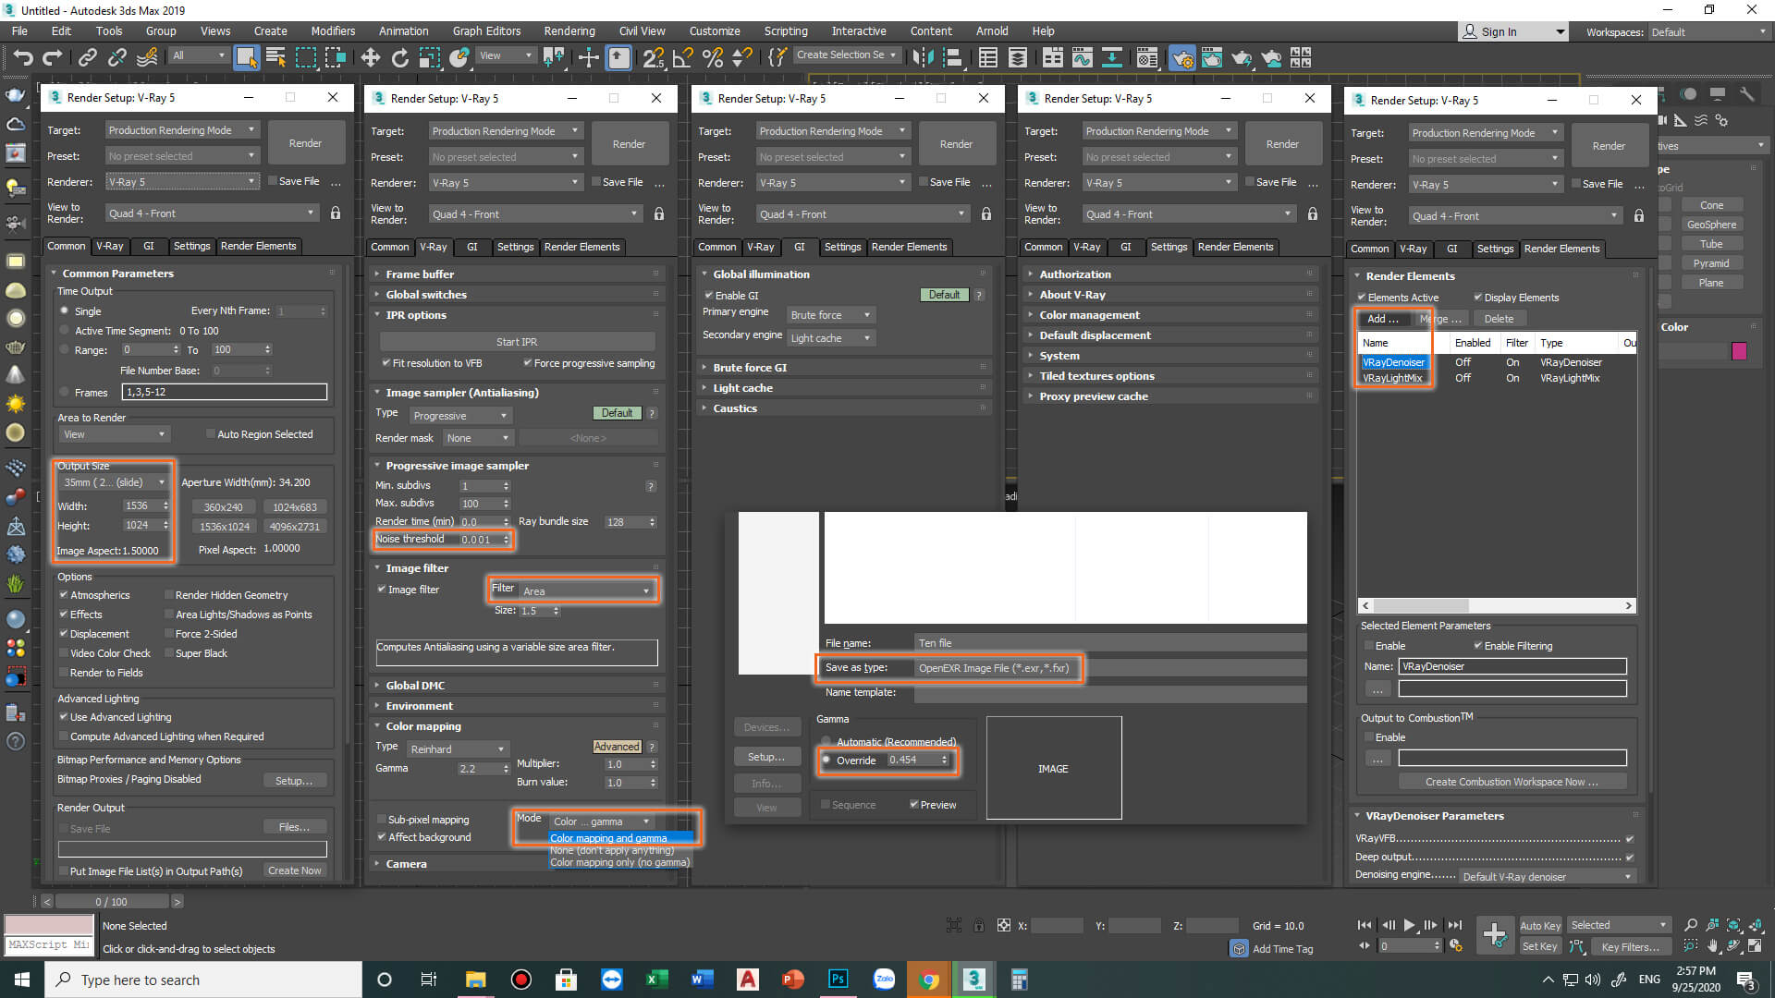This screenshot has height=998, width=1775.
Task: Open the Curve Editor
Action: [1083, 57]
